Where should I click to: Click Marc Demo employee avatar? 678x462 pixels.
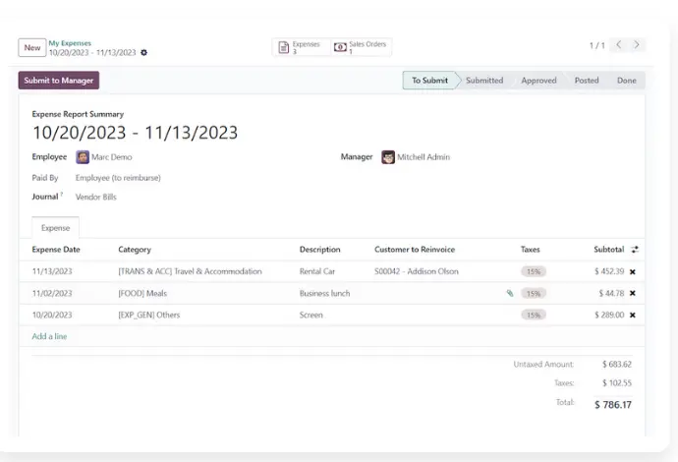click(83, 157)
